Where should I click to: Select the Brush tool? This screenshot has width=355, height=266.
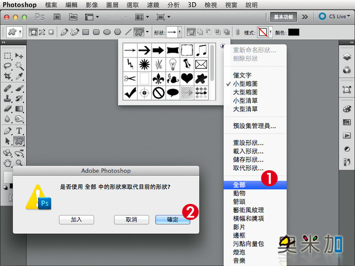(x=19, y=88)
